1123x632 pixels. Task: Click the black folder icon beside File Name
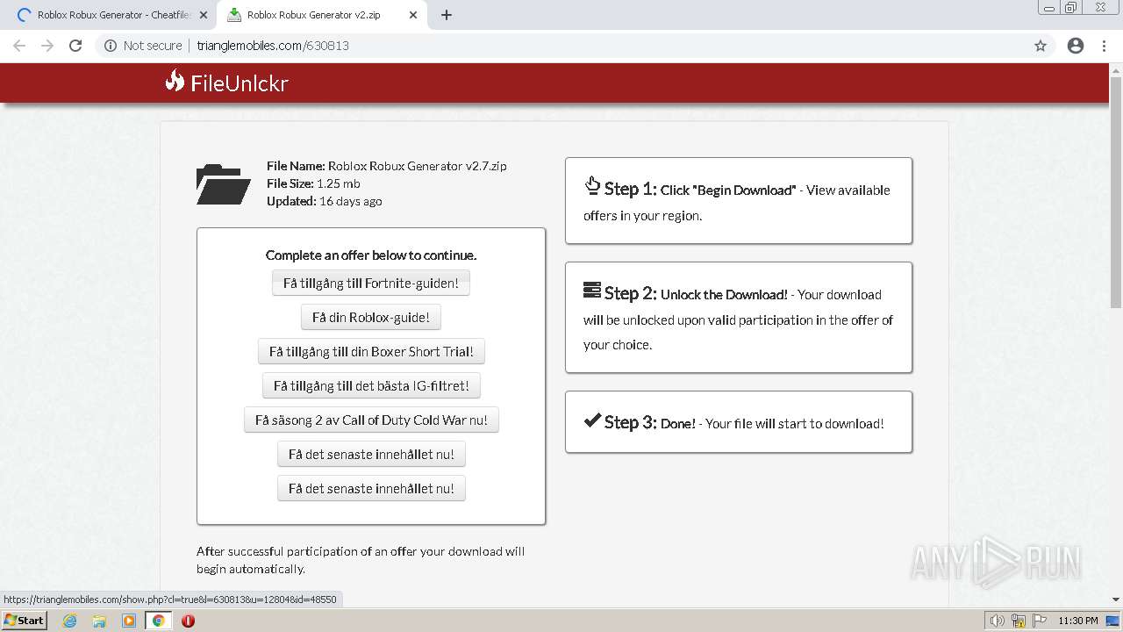click(x=224, y=183)
